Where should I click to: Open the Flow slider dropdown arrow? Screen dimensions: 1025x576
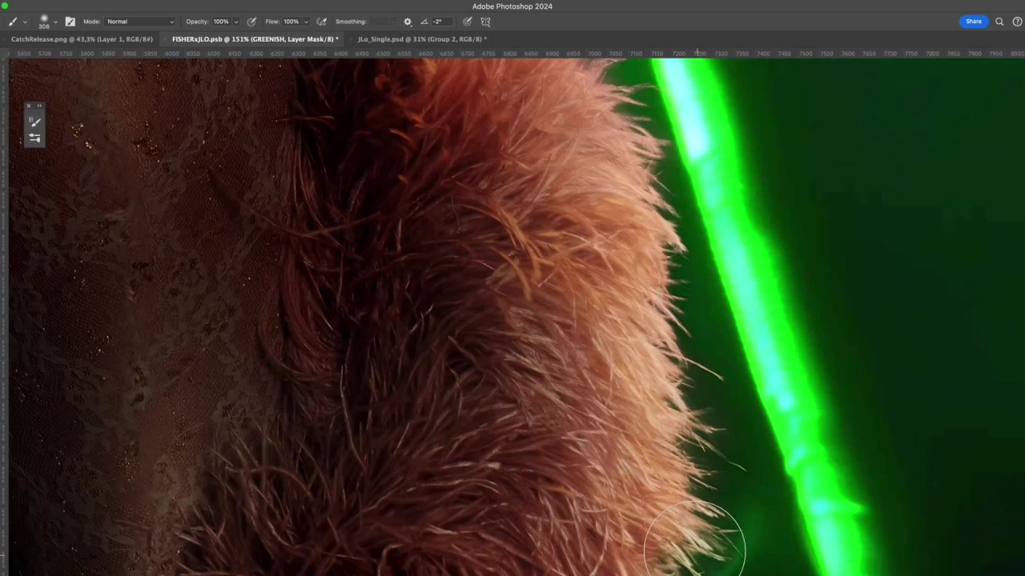tap(305, 22)
